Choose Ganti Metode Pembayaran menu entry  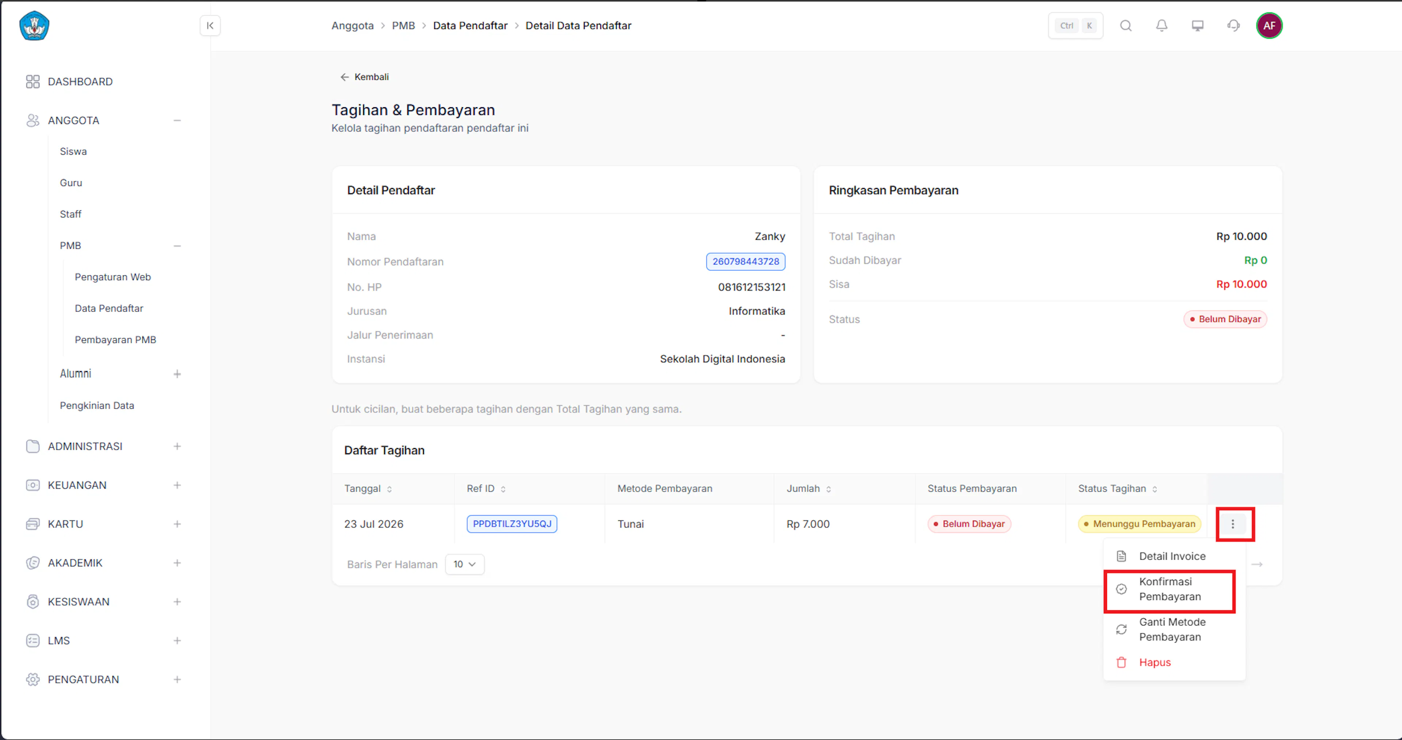coord(1175,629)
